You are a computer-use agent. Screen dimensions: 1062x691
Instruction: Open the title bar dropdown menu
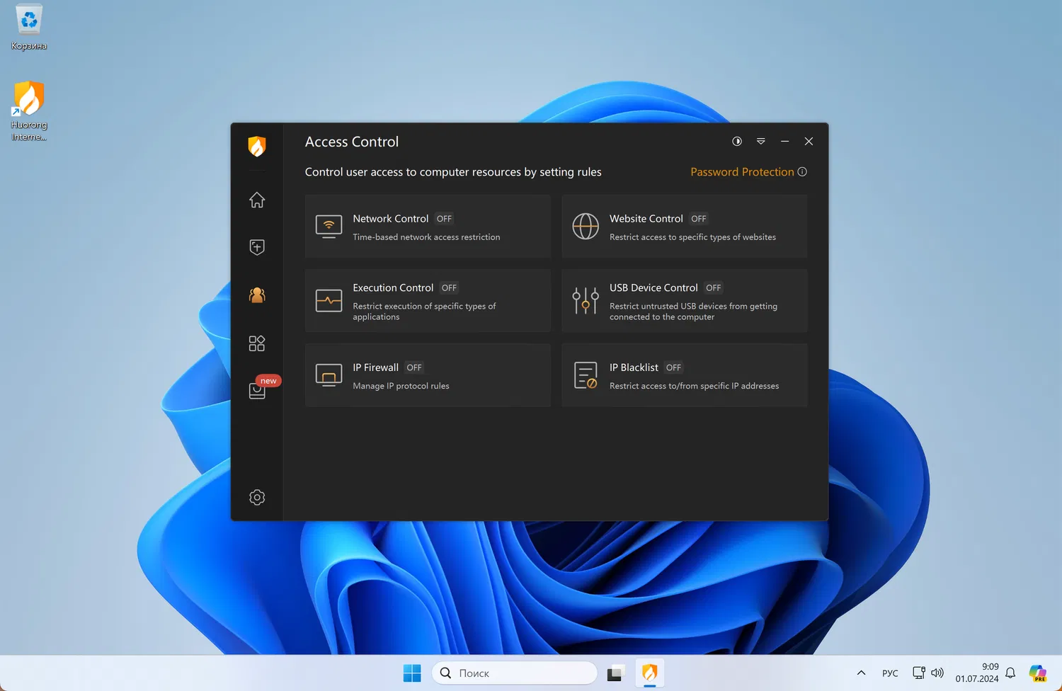pyautogui.click(x=761, y=142)
